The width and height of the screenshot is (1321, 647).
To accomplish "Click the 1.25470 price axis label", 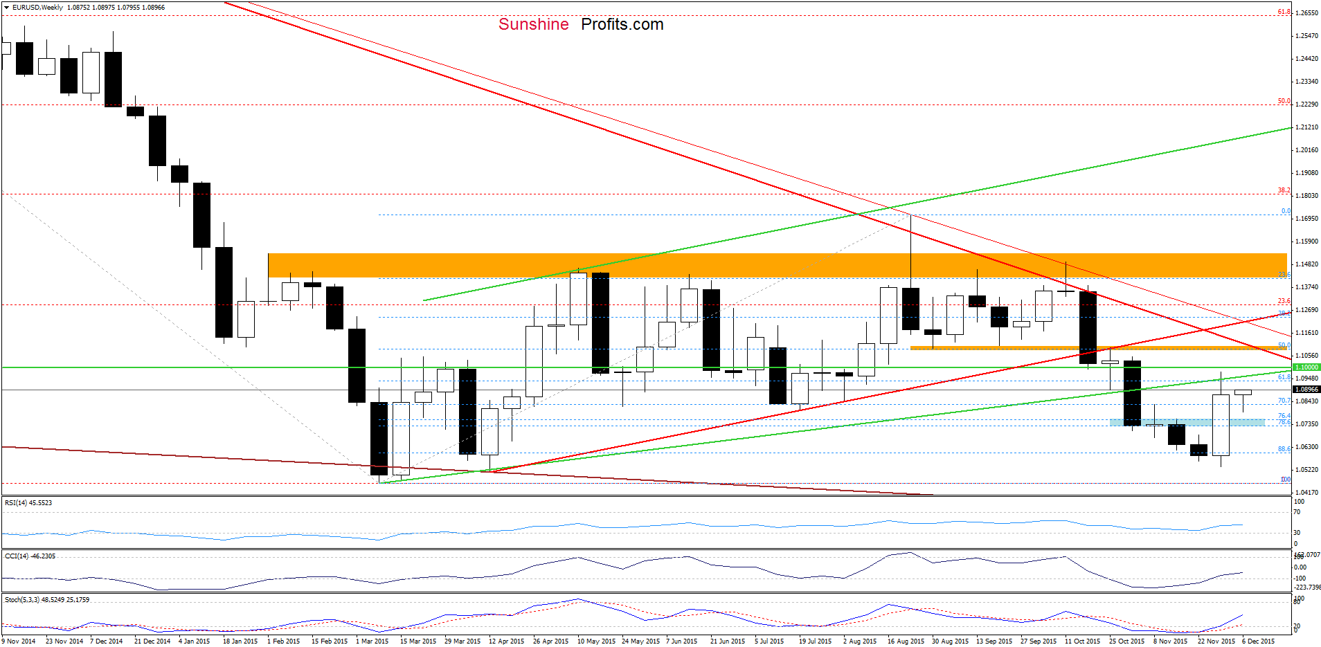I will coord(1306,35).
